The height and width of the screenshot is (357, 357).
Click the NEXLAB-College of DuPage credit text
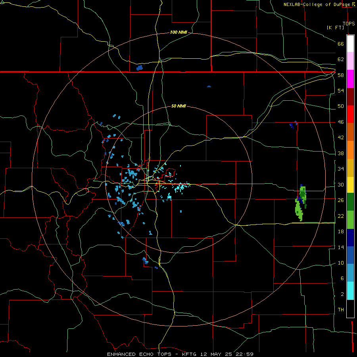tap(317, 4)
